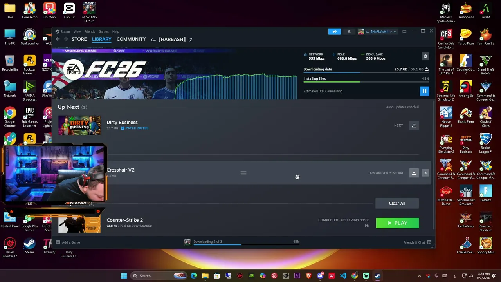Image resolution: width=501 pixels, height=282 pixels.
Task: Click the Clear All button
Action: (x=397, y=204)
